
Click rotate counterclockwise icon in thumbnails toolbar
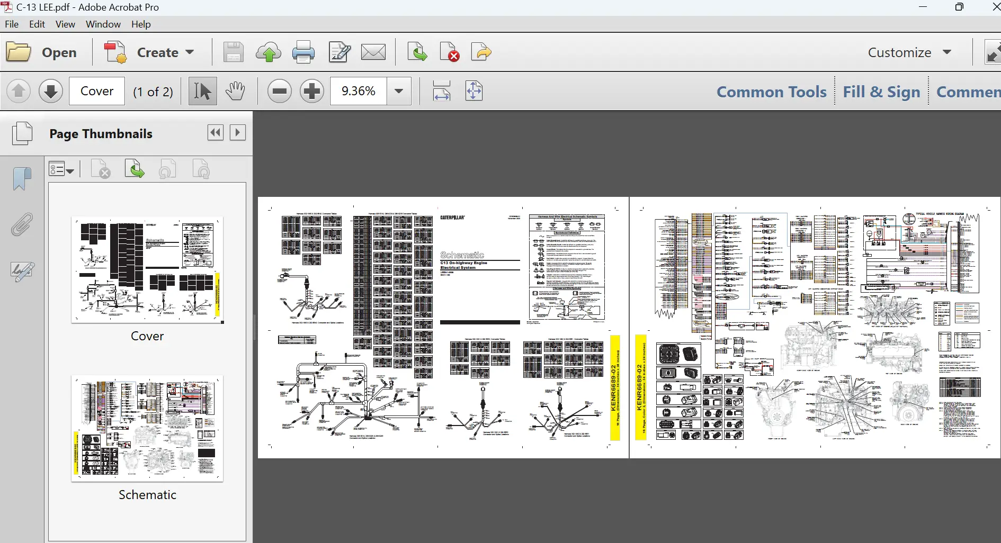[x=167, y=169]
